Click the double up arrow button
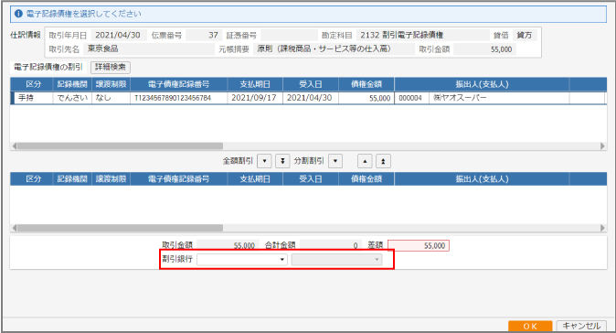616x333 pixels. point(383,161)
